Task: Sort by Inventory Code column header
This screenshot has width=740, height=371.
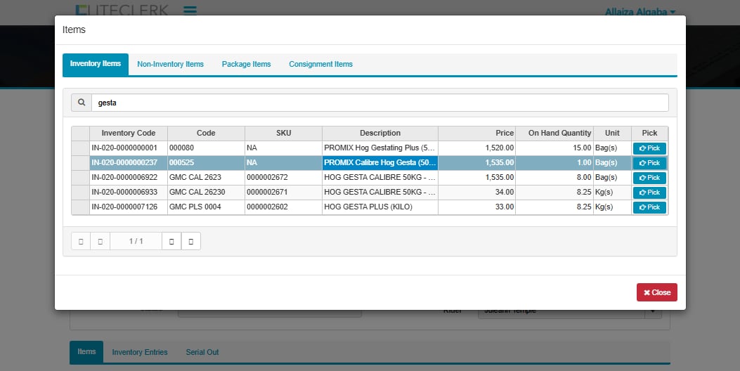Action: coord(129,133)
